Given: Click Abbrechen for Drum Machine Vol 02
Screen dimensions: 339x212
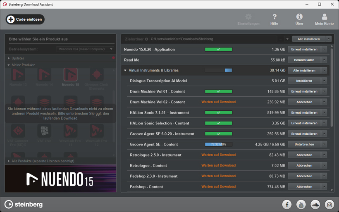Looking at the screenshot, I should point(304,102).
